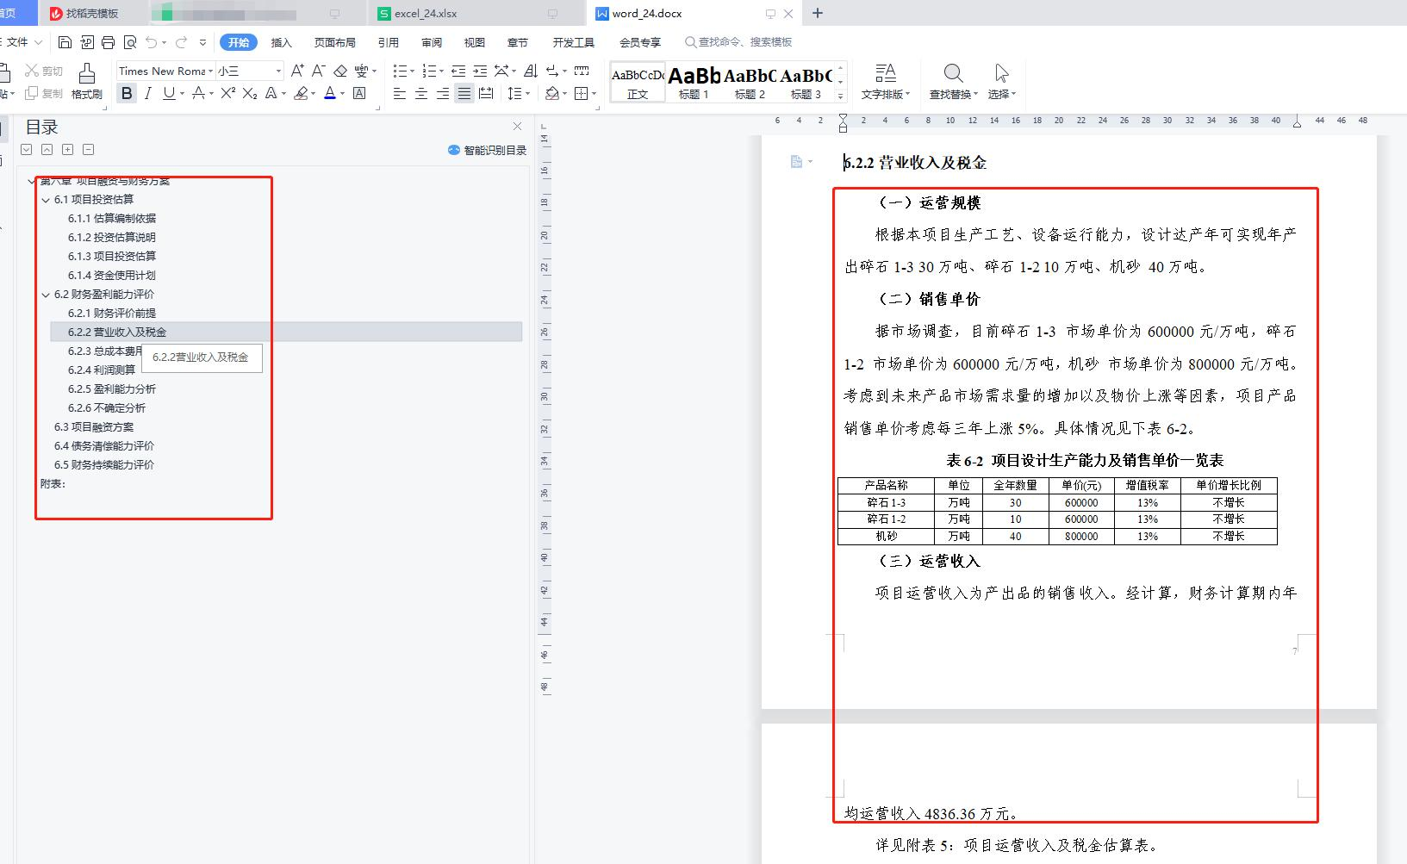The image size is (1407, 864).
Task: Increase font size with A+ icon
Action: [x=297, y=71]
